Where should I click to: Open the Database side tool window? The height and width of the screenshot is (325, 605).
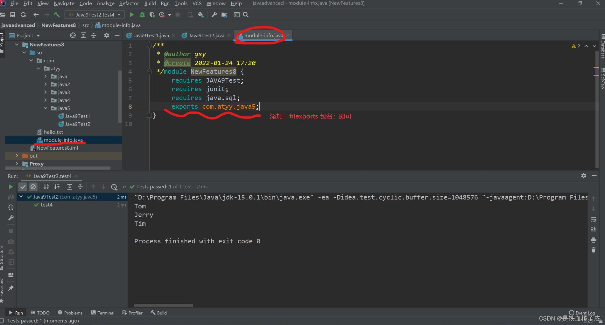point(602,46)
